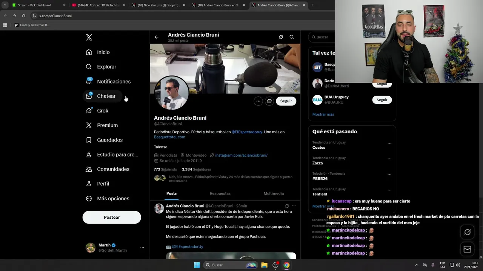Open Basquettotal.com link in bio

click(x=169, y=137)
